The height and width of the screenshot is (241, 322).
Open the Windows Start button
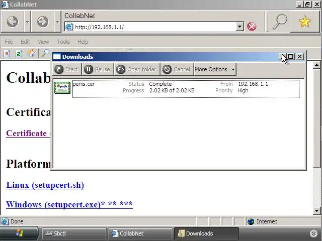[19, 233]
